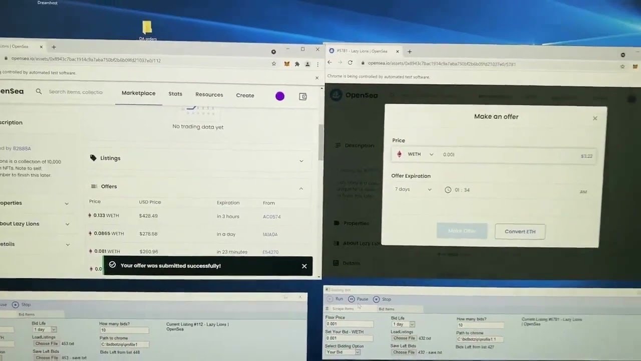Open the wallet icon in OpenSea navbar
This screenshot has width=641, height=361.
click(303, 97)
